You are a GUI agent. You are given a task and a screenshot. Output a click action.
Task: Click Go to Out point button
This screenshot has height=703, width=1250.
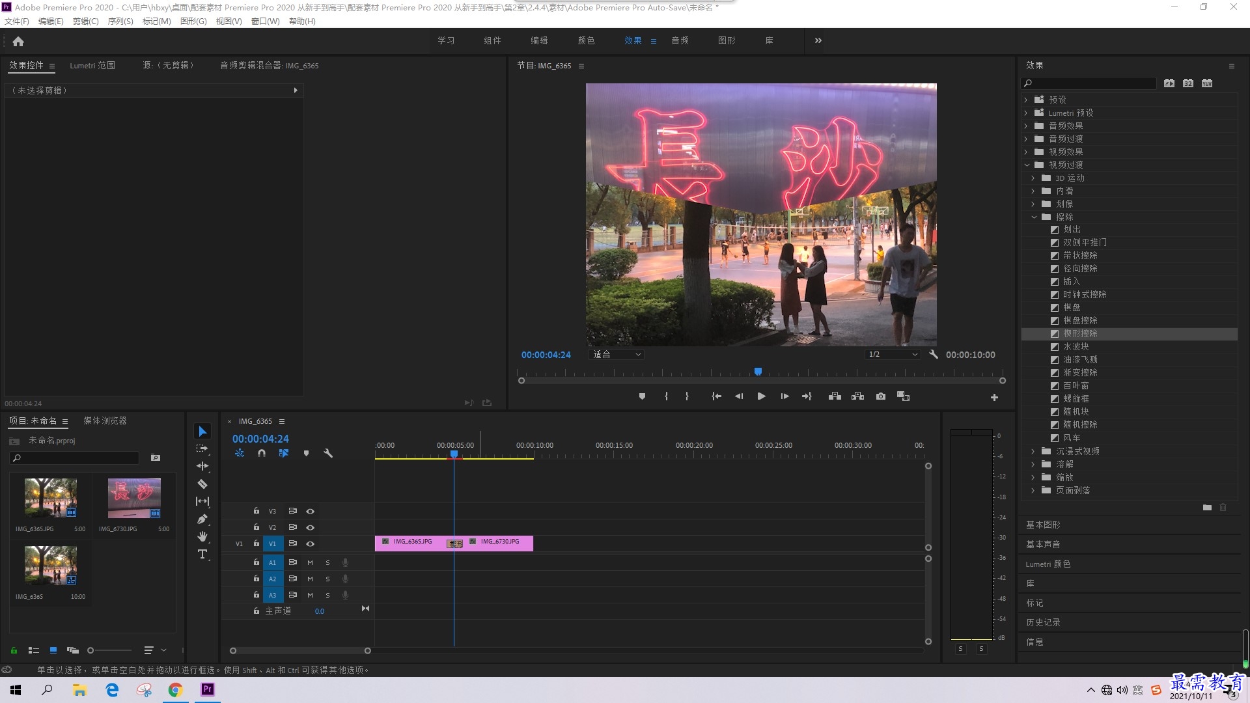[807, 396]
